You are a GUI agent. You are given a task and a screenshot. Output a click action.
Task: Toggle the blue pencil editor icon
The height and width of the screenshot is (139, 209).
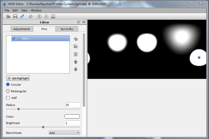(22, 16)
